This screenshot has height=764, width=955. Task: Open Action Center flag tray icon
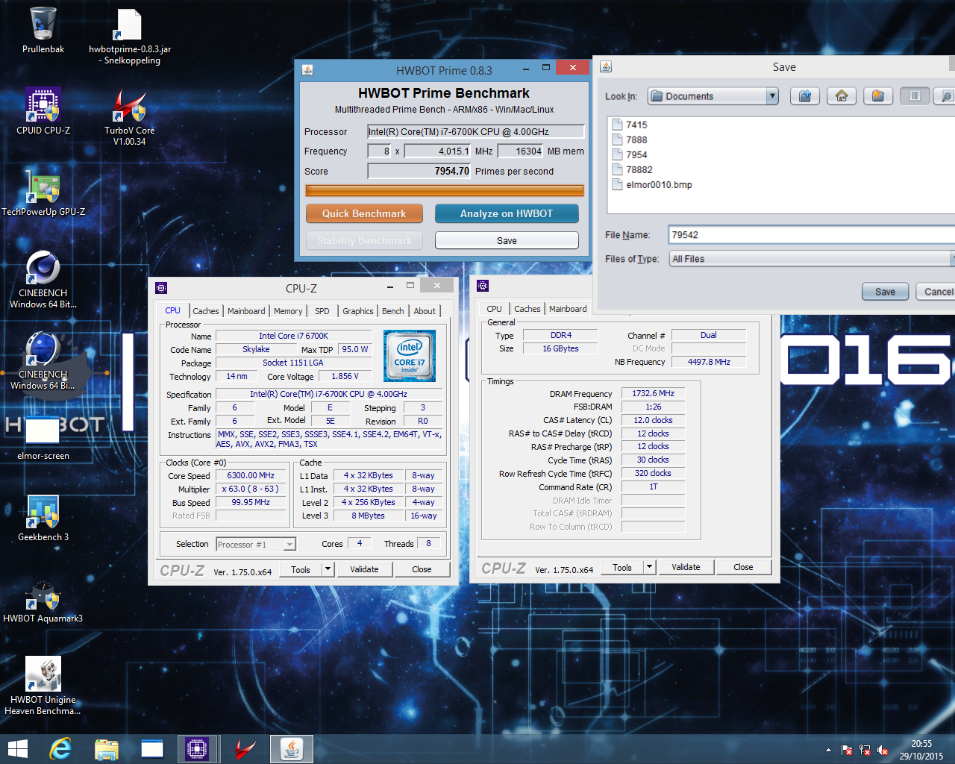click(x=847, y=750)
